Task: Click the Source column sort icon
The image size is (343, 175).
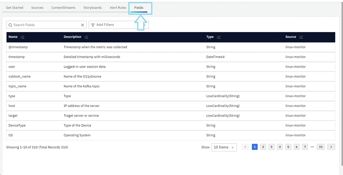Action: point(301,37)
